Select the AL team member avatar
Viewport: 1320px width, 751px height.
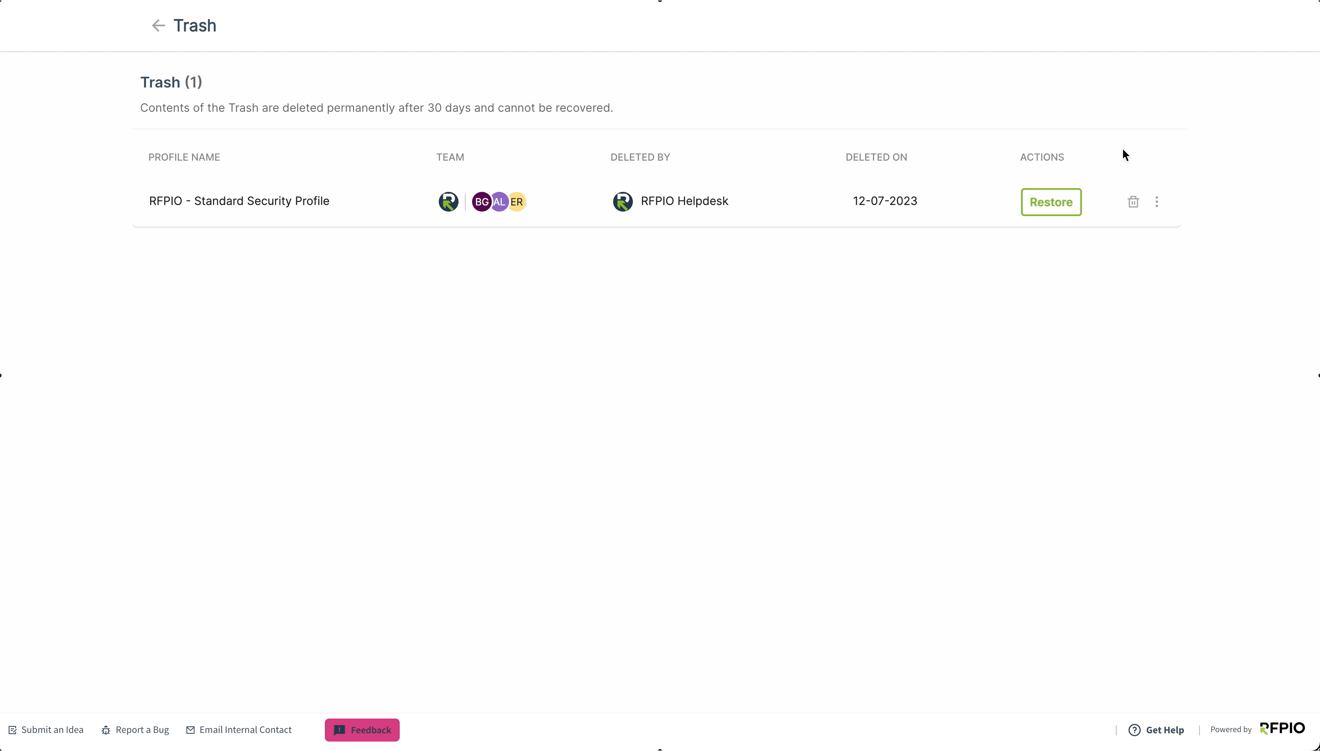(499, 202)
